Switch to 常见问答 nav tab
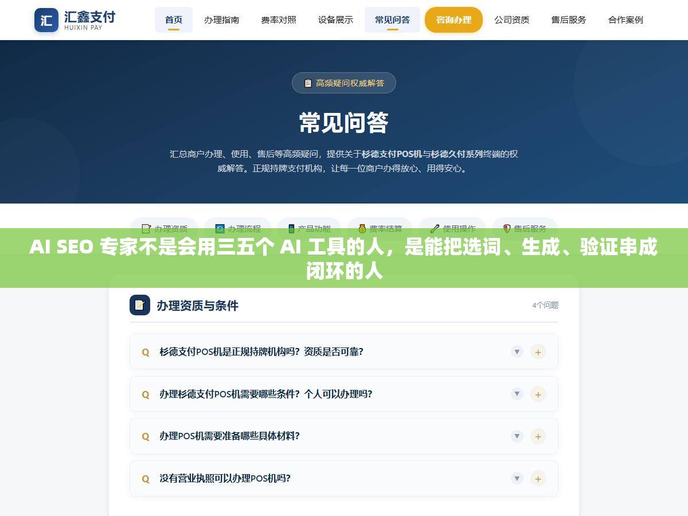The width and height of the screenshot is (688, 516). point(392,20)
